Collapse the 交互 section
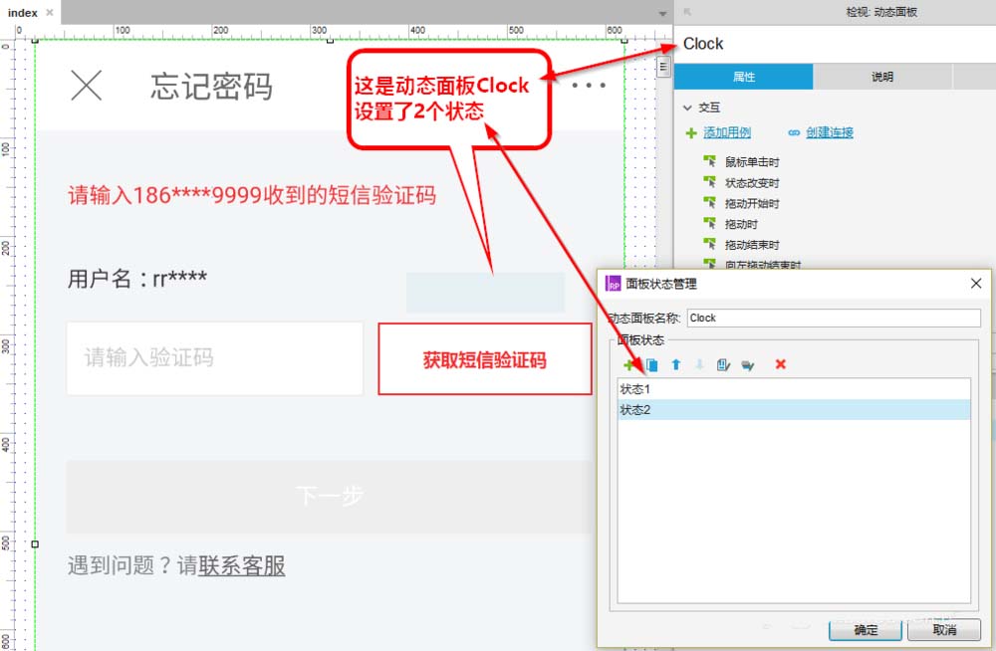 tap(687, 108)
